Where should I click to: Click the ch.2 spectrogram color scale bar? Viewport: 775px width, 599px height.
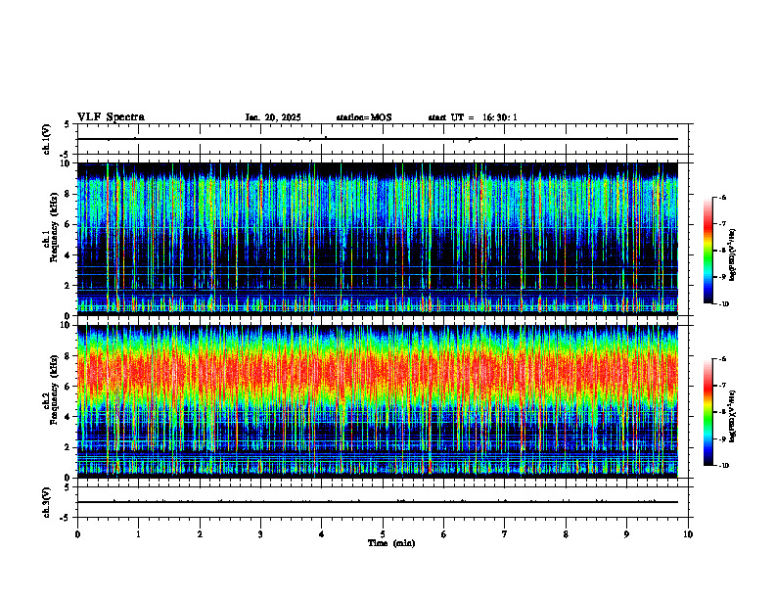[x=708, y=412]
